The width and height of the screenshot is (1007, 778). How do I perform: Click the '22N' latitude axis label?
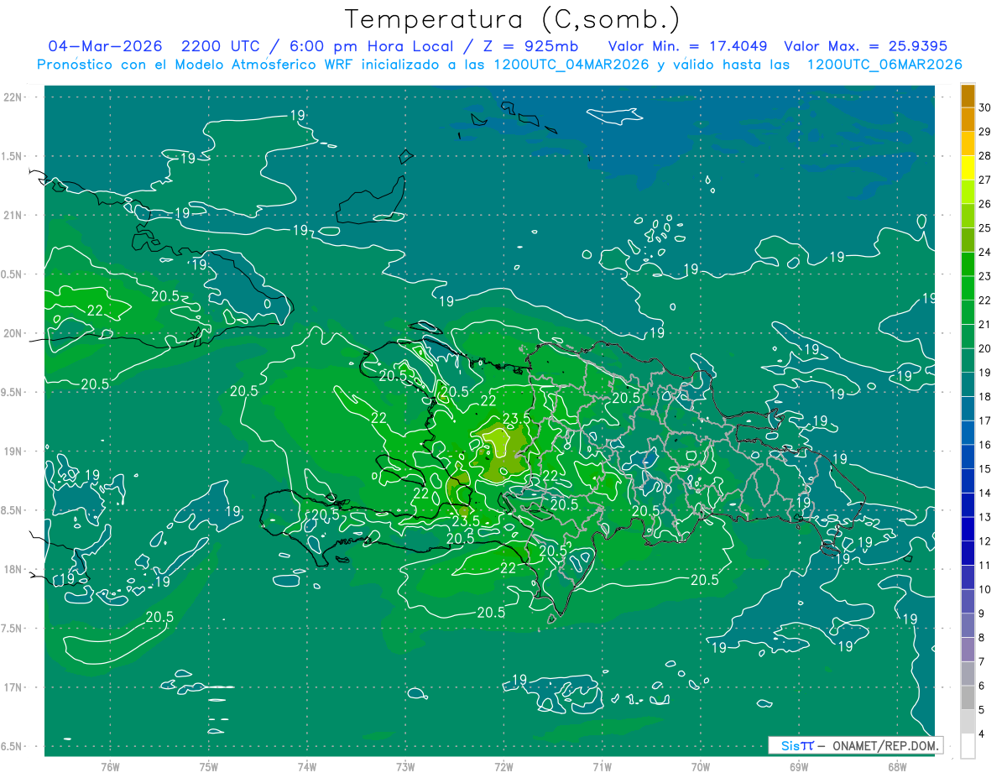click(13, 97)
